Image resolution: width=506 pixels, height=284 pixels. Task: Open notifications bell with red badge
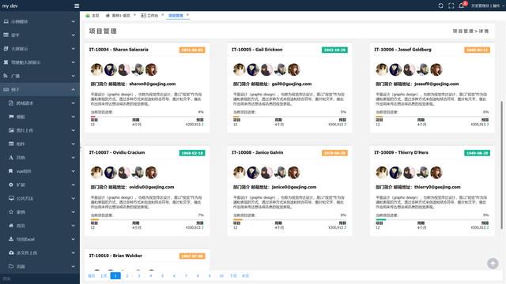[462, 6]
